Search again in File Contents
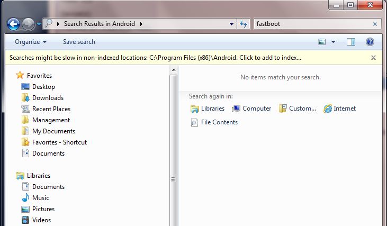The height and width of the screenshot is (226, 387). pyautogui.click(x=214, y=122)
